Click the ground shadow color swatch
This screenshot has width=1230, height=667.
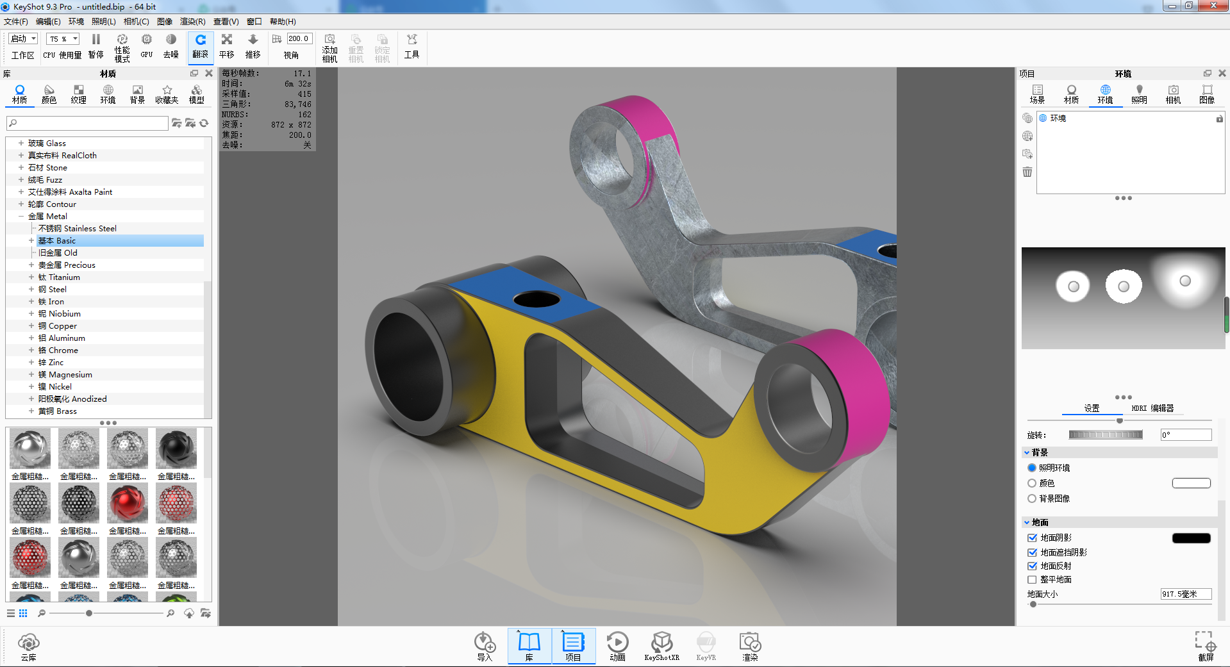point(1191,538)
